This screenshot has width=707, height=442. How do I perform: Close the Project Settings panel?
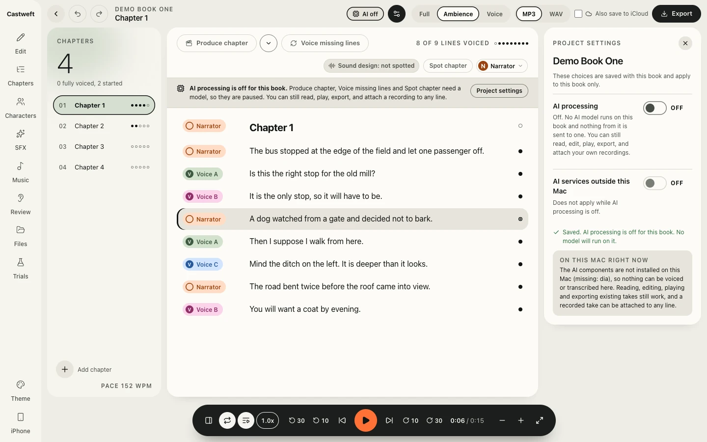(x=685, y=43)
